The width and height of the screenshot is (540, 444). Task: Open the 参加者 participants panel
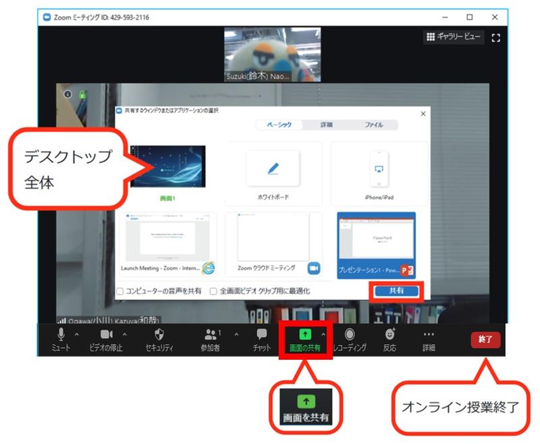coord(211,339)
